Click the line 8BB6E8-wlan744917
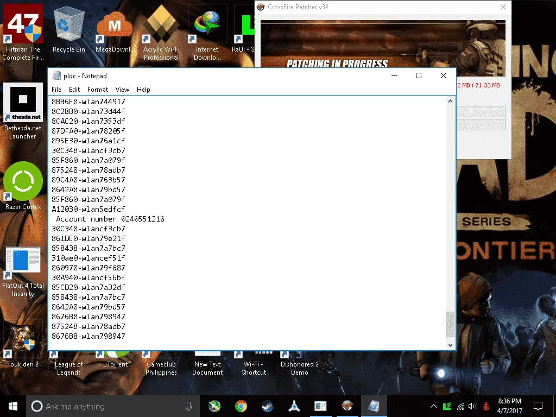The image size is (556, 417). (89, 102)
